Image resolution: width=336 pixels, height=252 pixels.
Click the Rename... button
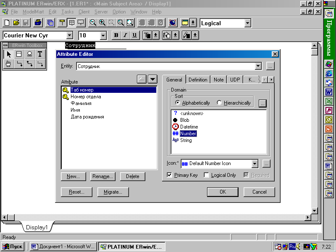pyautogui.click(x=102, y=176)
